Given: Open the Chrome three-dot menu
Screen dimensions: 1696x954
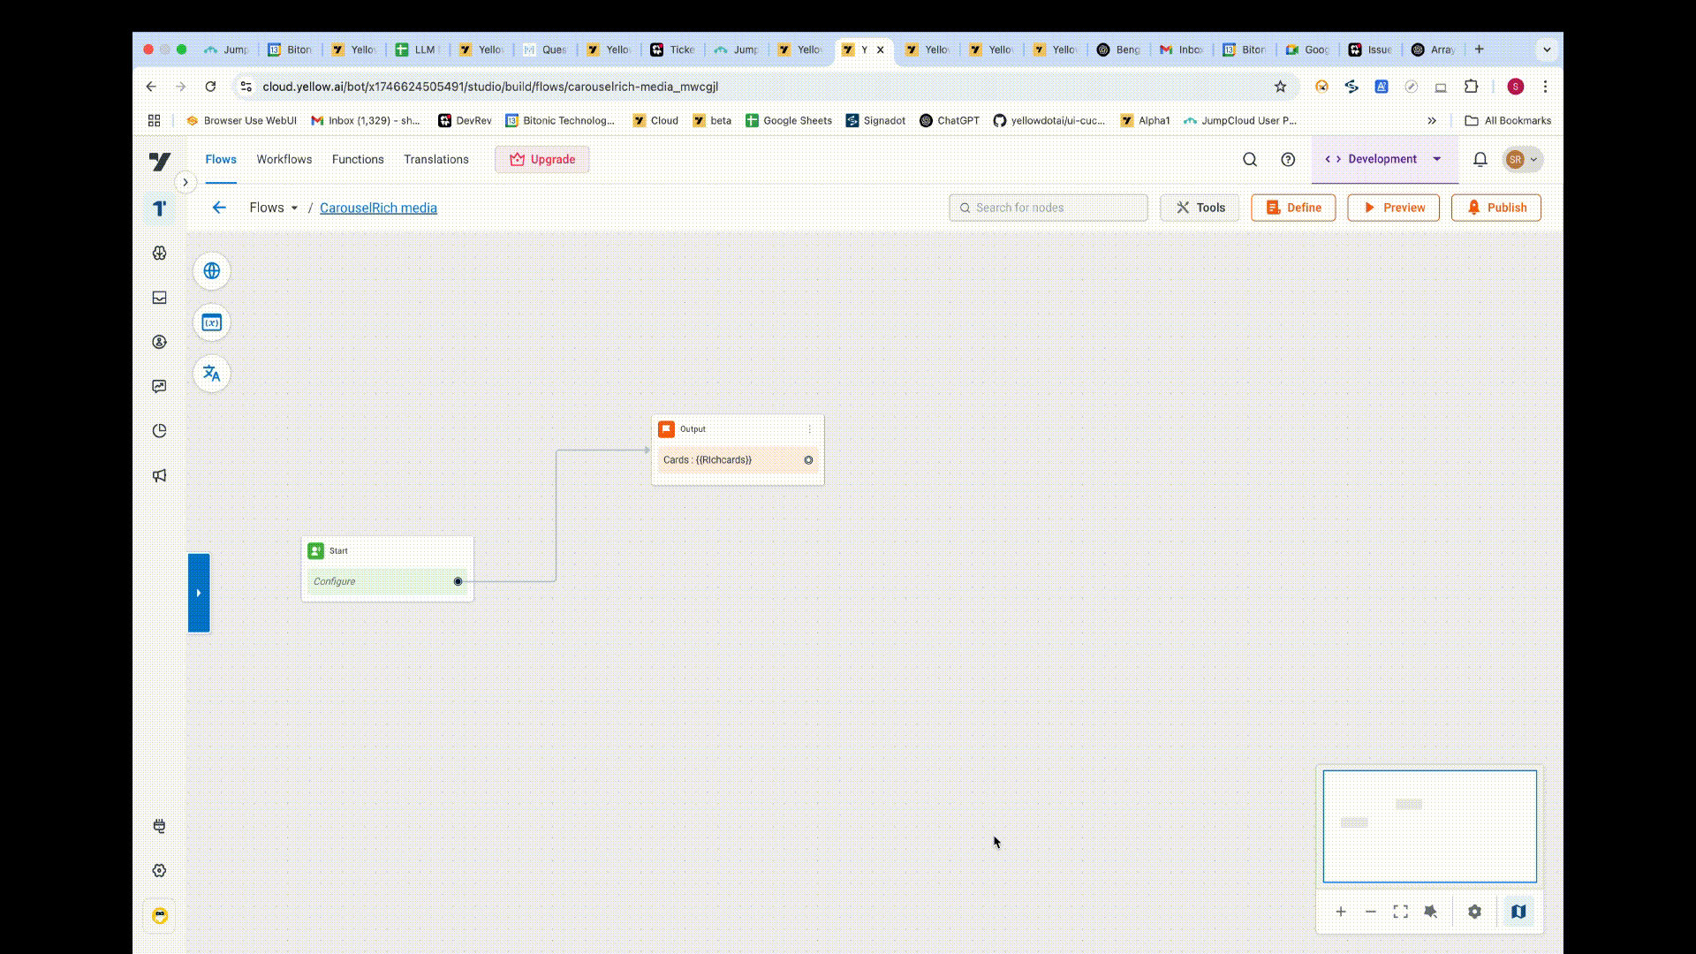Looking at the screenshot, I should click(x=1545, y=87).
